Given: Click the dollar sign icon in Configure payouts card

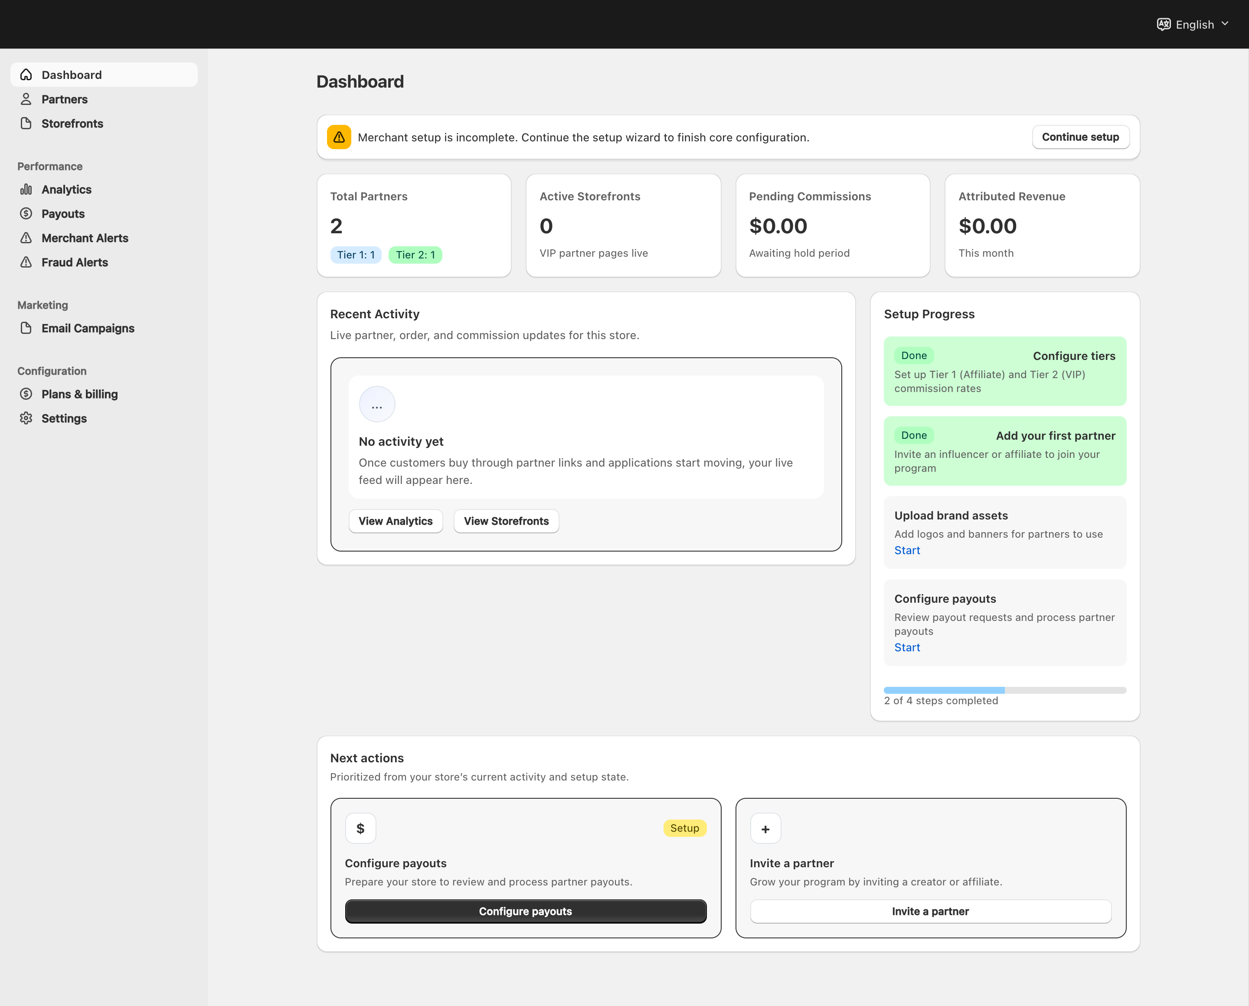Looking at the screenshot, I should click(x=360, y=829).
